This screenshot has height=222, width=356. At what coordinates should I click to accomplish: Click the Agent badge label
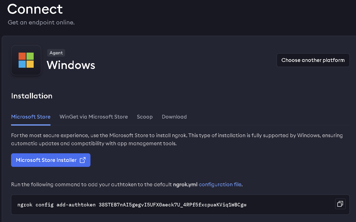click(56, 53)
